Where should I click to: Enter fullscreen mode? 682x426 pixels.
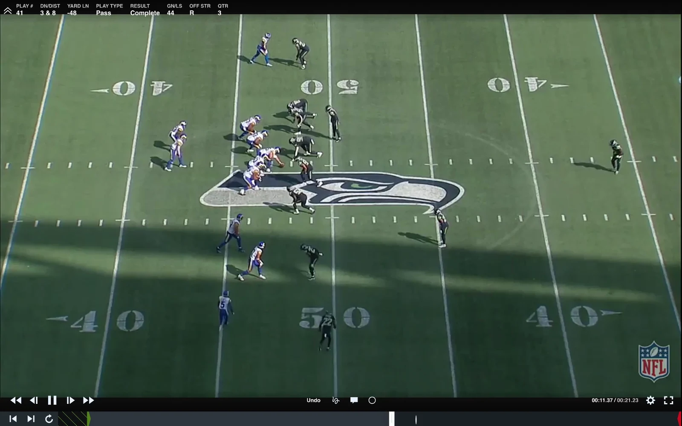[668, 400]
